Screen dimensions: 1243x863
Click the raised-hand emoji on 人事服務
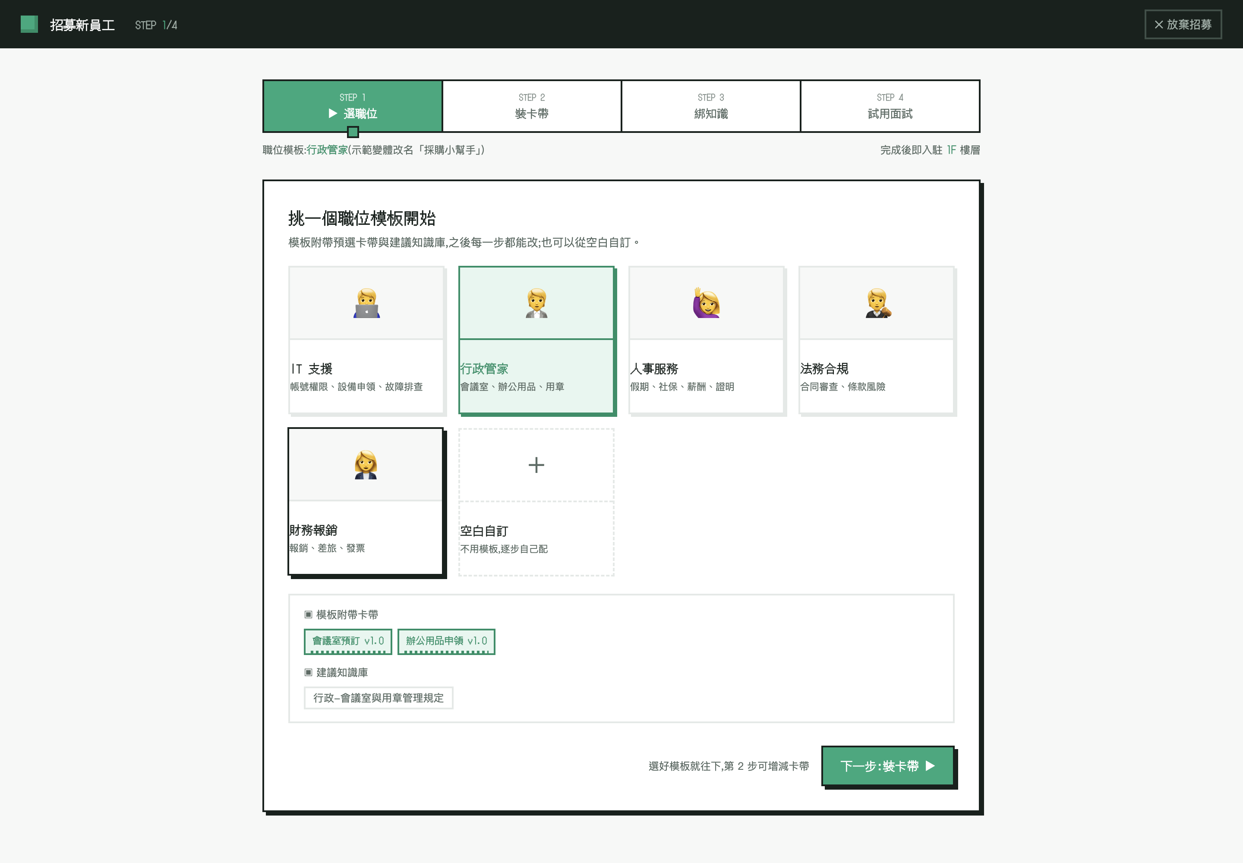click(x=707, y=303)
